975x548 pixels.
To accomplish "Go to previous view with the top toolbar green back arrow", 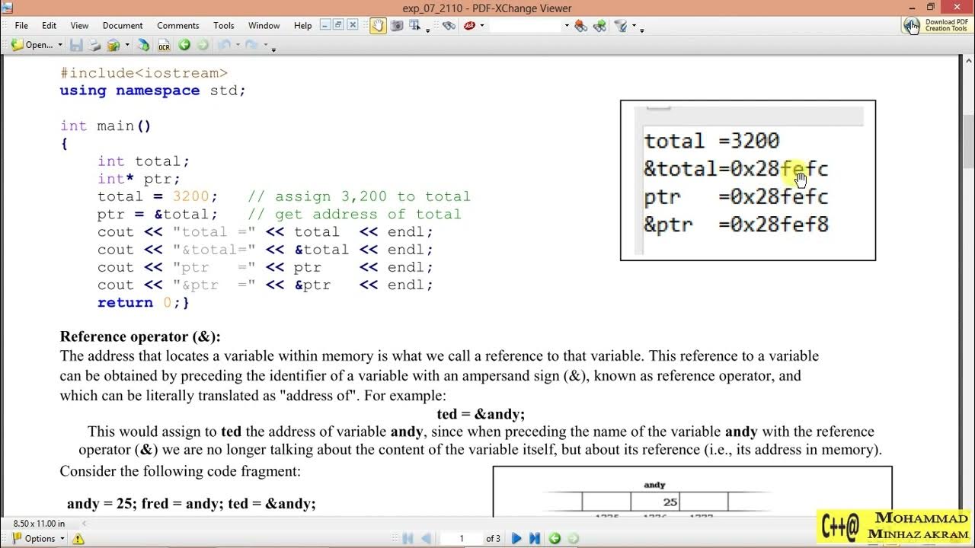I will (x=184, y=45).
